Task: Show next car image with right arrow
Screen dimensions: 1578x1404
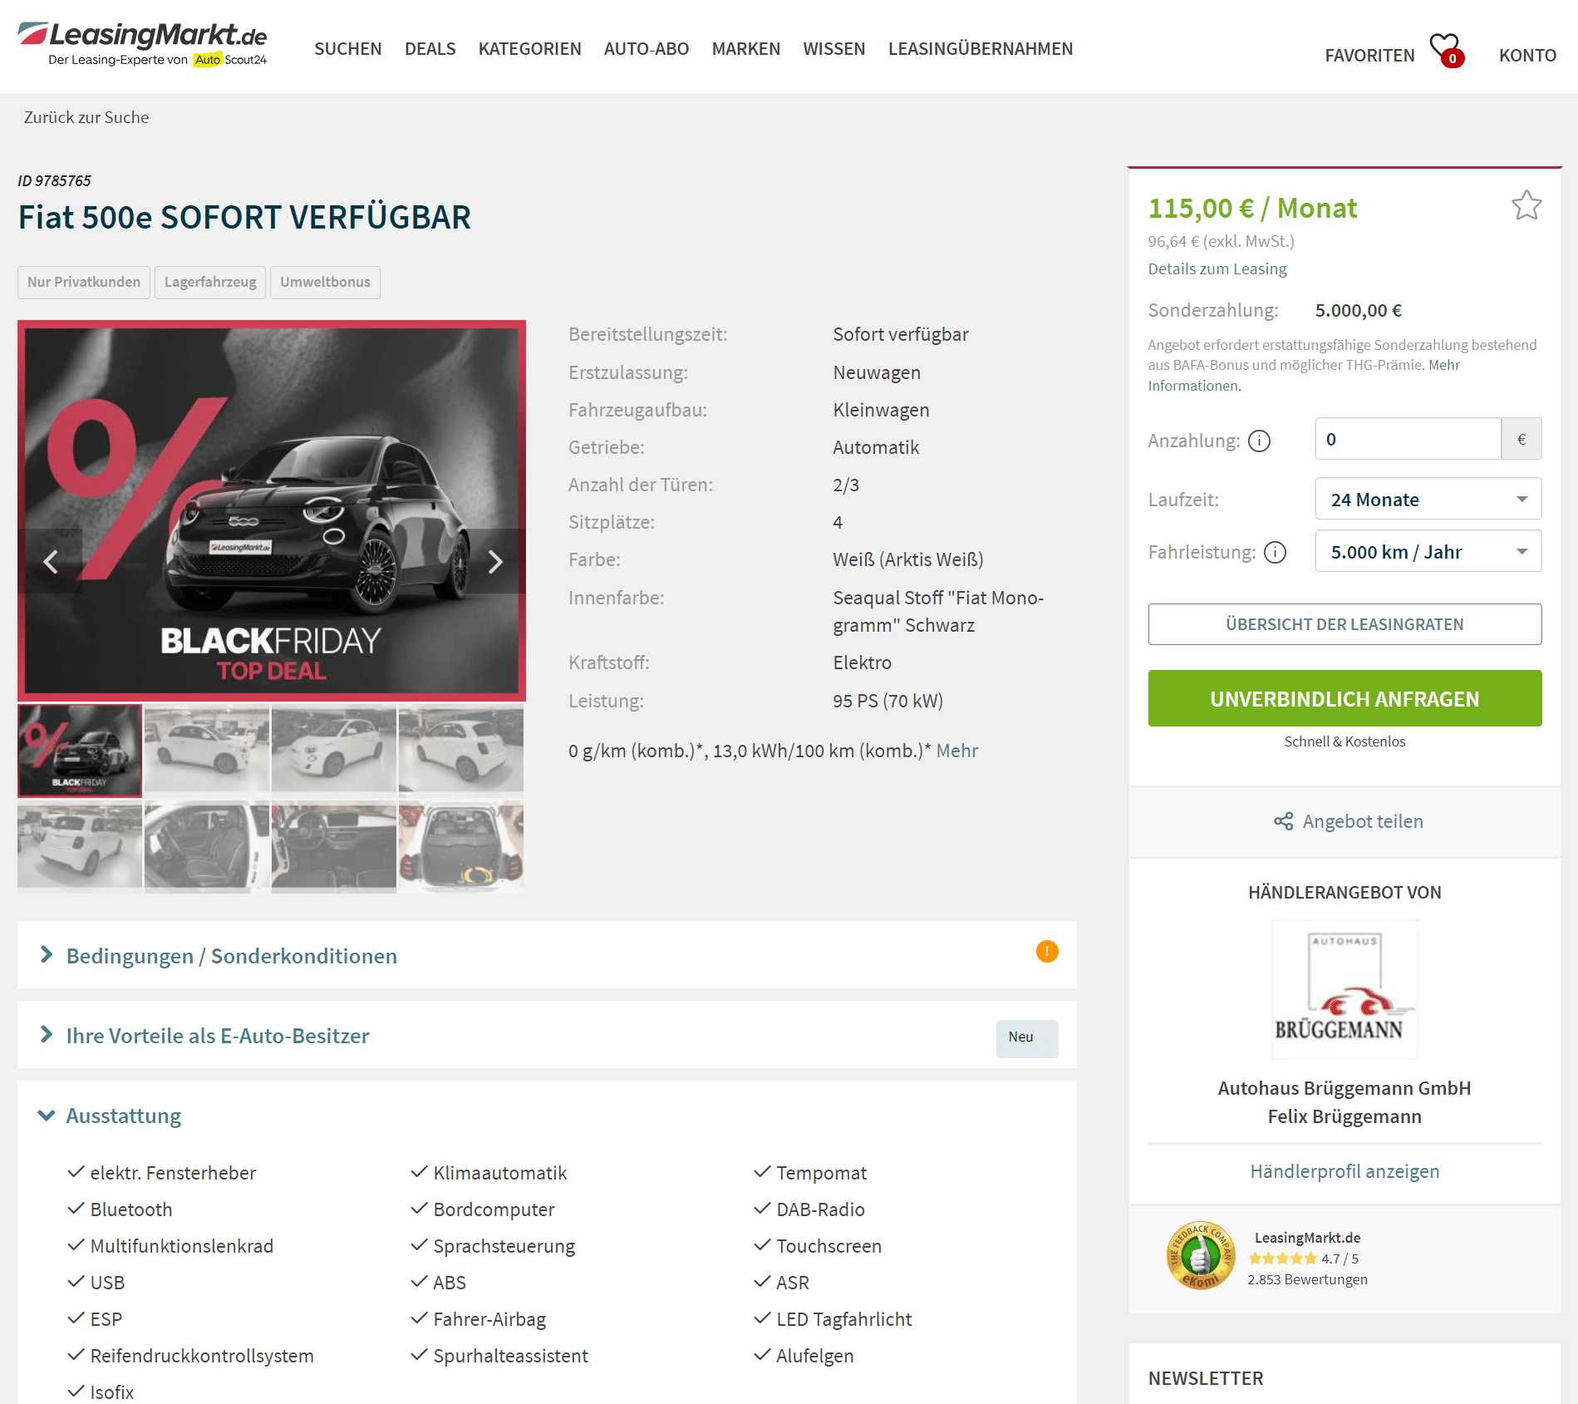Action: point(495,562)
